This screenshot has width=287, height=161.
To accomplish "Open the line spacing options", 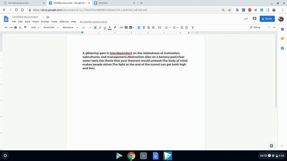I will (x=160, y=28).
